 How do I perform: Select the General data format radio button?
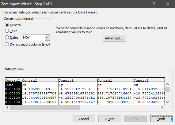pos(7,25)
